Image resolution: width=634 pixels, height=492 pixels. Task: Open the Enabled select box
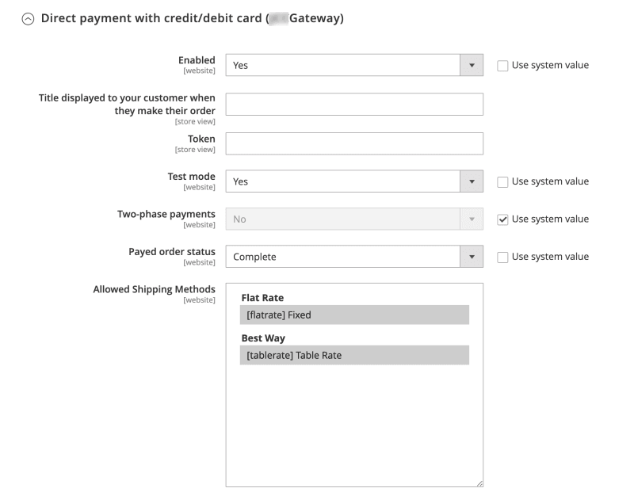click(x=342, y=65)
